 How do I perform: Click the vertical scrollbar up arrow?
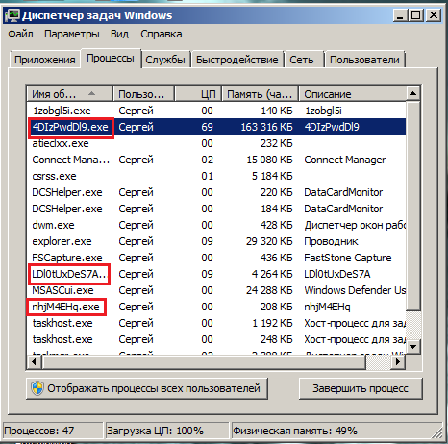pyautogui.click(x=412, y=93)
